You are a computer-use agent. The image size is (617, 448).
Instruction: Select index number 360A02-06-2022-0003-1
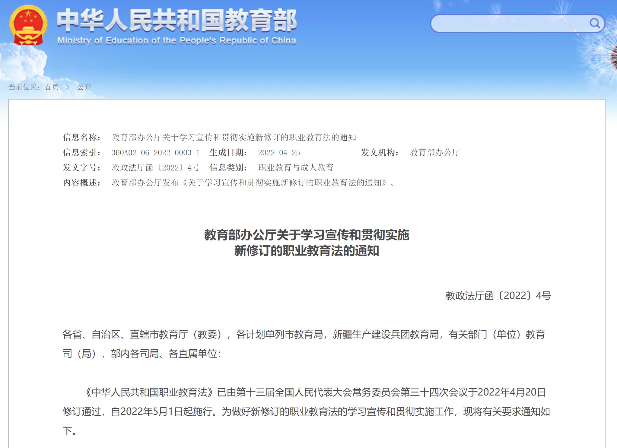pos(155,153)
